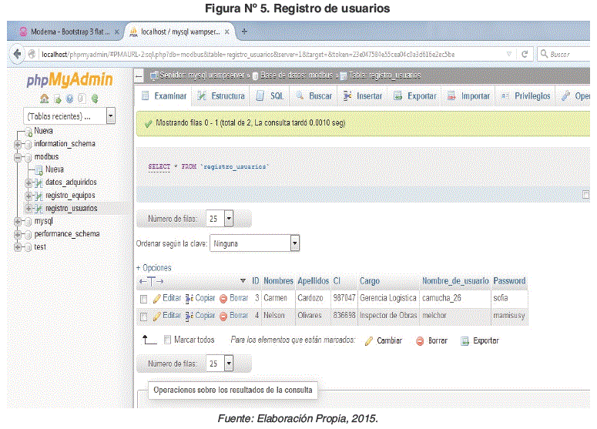The height and width of the screenshot is (429, 597).
Task: Open the + Opciones link
Action: (x=154, y=267)
